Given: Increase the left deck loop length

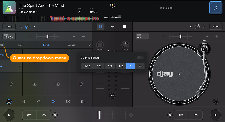Looking at the screenshot, I should (34, 27).
